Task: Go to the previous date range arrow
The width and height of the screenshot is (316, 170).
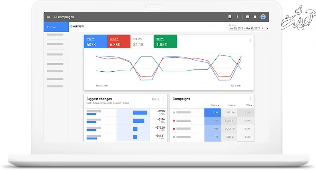Action: point(263,29)
